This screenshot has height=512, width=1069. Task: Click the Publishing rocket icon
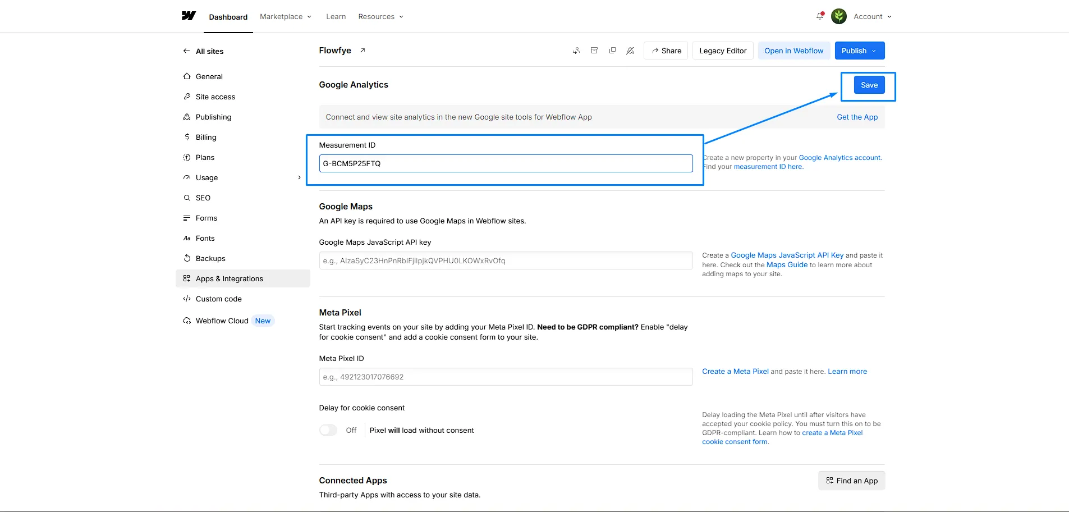(x=187, y=117)
